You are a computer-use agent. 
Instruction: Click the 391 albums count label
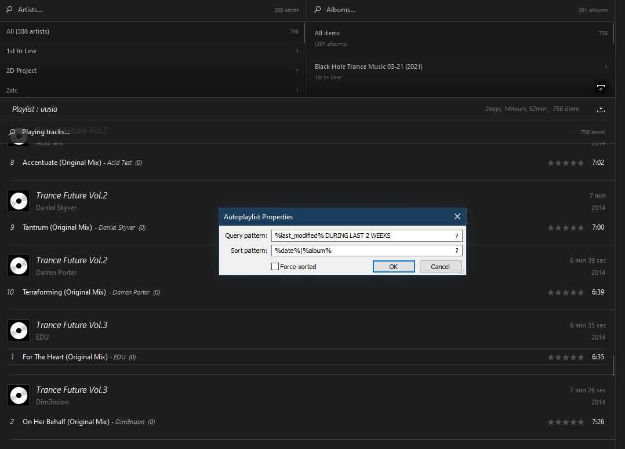tap(593, 10)
